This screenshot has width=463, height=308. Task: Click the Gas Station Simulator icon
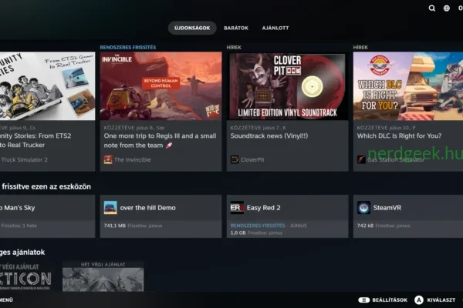point(361,159)
